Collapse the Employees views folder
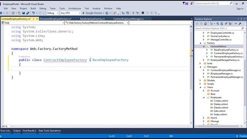 pyautogui.click(x=204, y=98)
